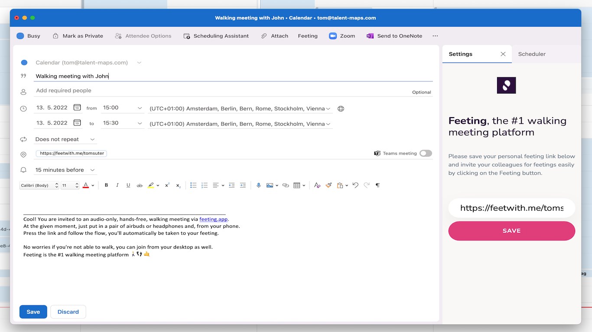Screen dimensions: 592x332
Task: Click the Optional attendees link
Action: (422, 92)
